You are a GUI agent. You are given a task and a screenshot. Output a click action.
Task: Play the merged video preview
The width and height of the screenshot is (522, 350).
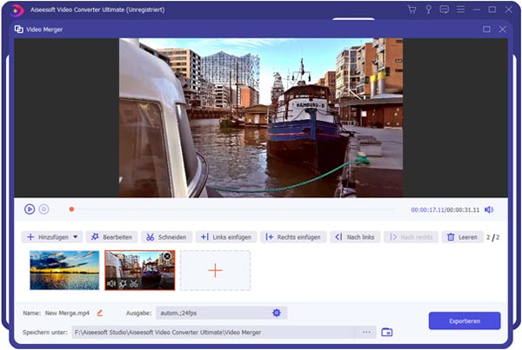point(30,209)
